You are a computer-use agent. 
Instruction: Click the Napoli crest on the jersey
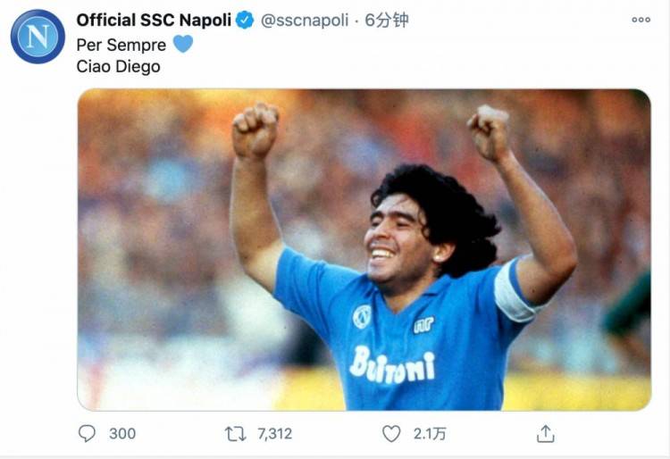tap(362, 317)
